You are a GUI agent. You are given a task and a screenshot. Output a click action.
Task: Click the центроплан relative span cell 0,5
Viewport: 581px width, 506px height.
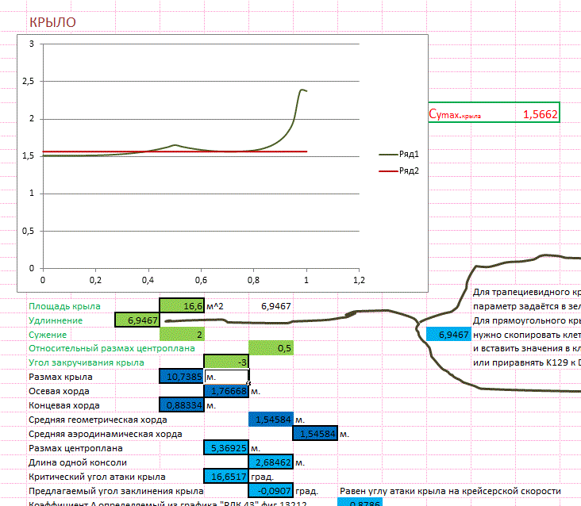tap(271, 349)
